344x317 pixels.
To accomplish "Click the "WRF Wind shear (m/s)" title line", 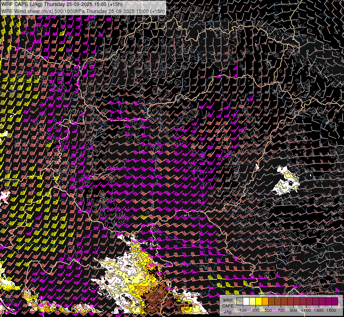I will (x=83, y=11).
